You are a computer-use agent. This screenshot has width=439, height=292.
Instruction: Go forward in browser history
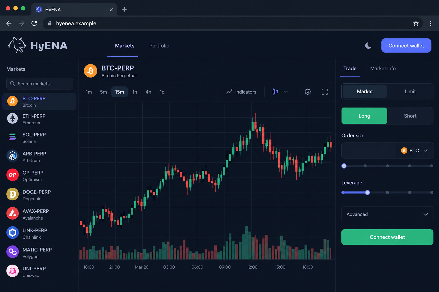(x=21, y=23)
